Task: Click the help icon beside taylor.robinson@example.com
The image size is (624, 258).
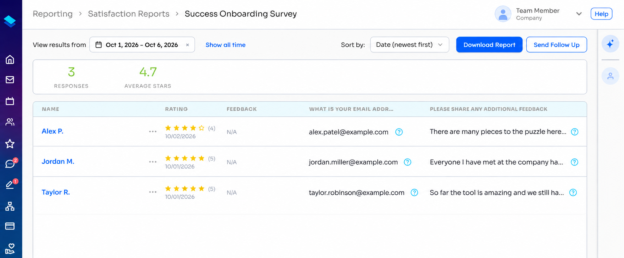Action: click(x=414, y=192)
